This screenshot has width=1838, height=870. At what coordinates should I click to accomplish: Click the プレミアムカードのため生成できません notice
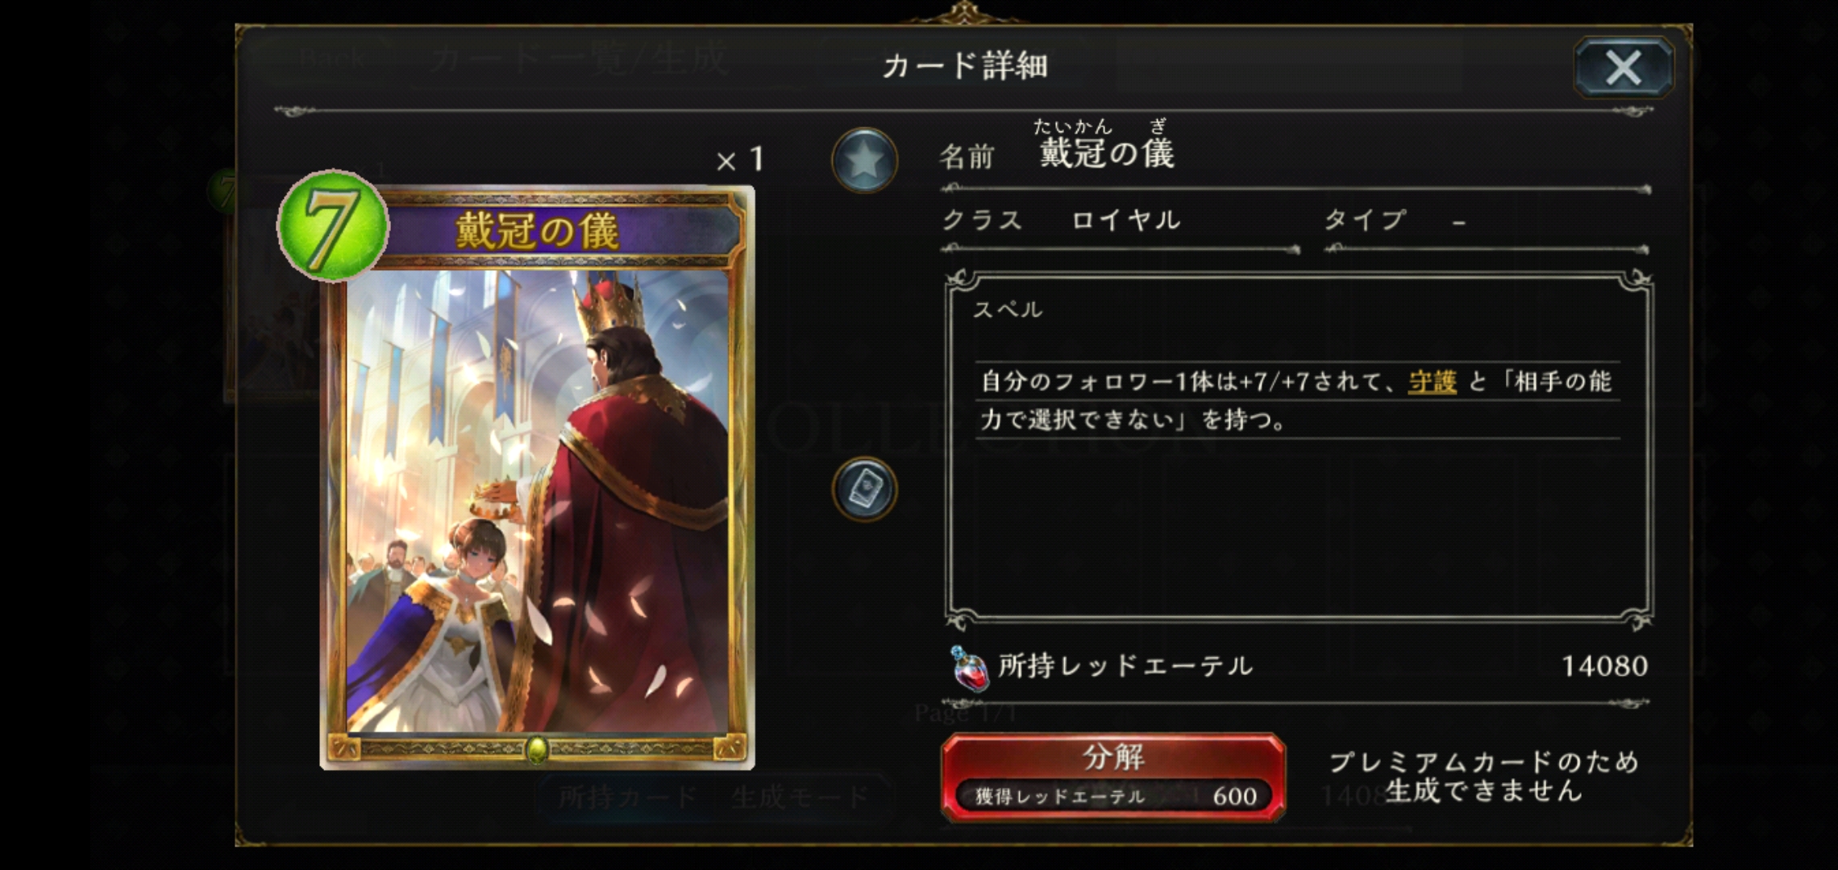click(x=1483, y=777)
